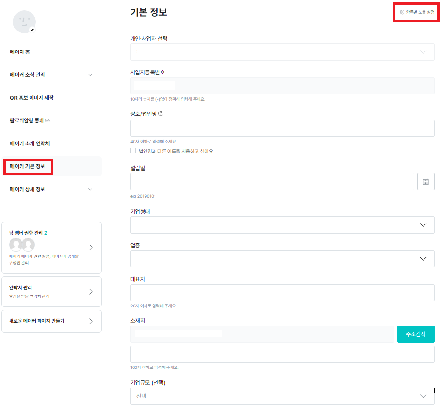Image resolution: width=445 pixels, height=408 pixels.
Task: Click arrow icon on 팀 멤버 권한 관리 card
Action: coord(91,247)
